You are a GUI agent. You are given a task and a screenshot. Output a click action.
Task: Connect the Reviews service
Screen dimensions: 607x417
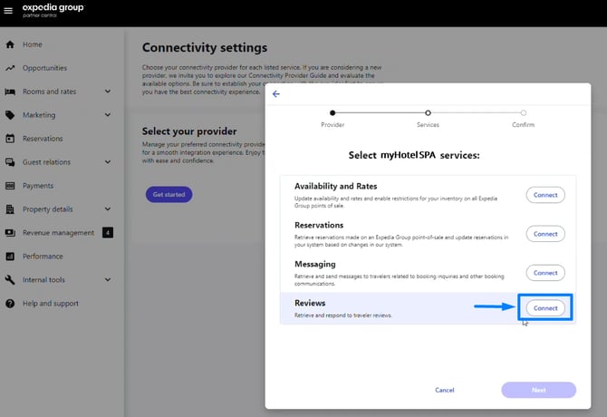[x=545, y=308]
